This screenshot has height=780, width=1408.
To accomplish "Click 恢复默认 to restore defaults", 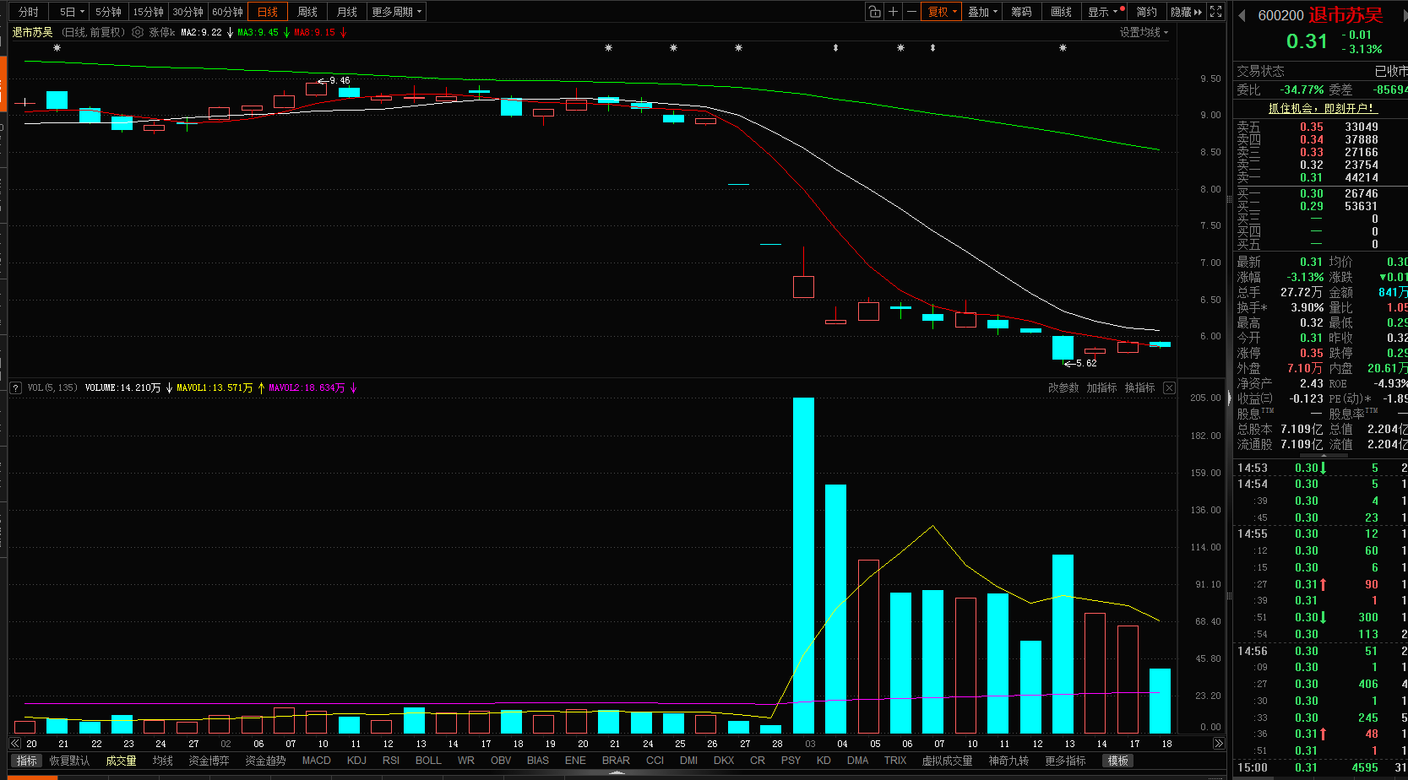I will click(69, 761).
